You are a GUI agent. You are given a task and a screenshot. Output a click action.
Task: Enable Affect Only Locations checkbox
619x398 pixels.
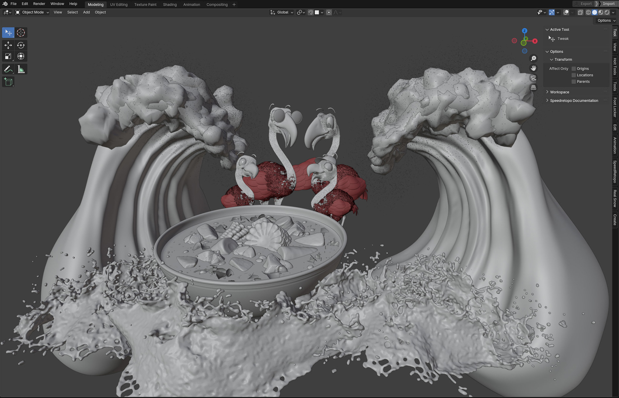pos(574,75)
